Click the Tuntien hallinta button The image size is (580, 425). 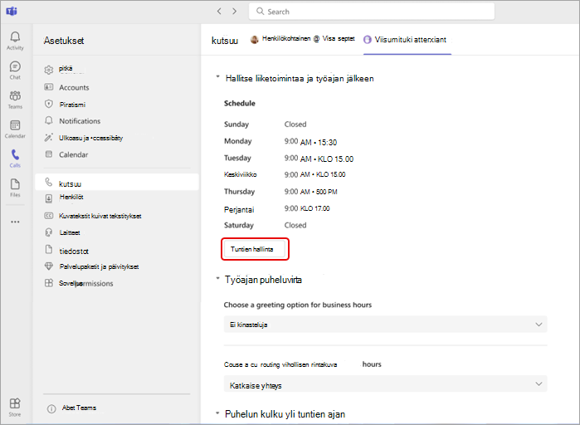tap(255, 249)
